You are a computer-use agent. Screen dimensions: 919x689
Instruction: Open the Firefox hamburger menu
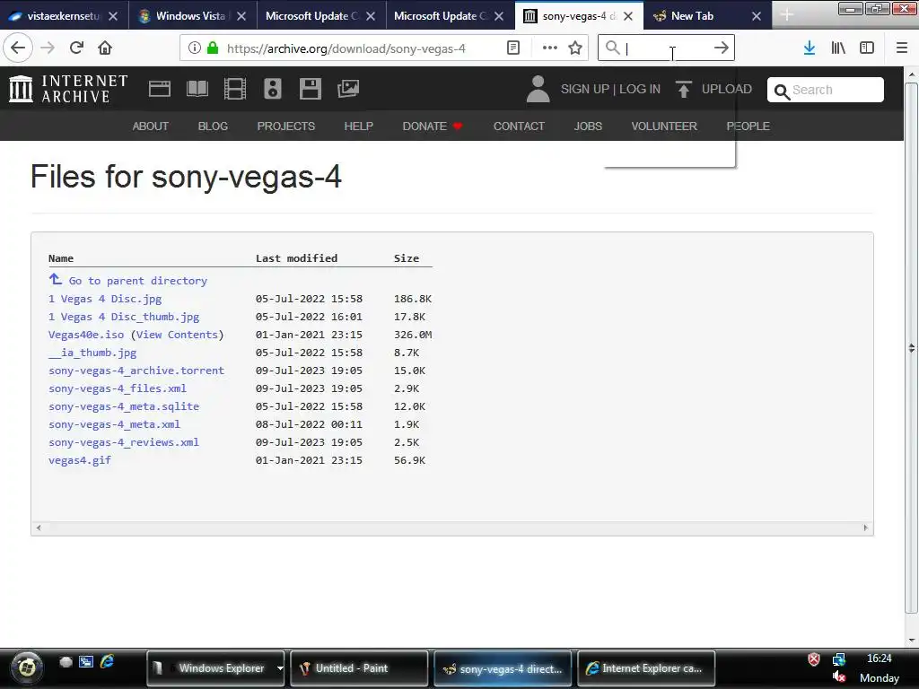[902, 48]
